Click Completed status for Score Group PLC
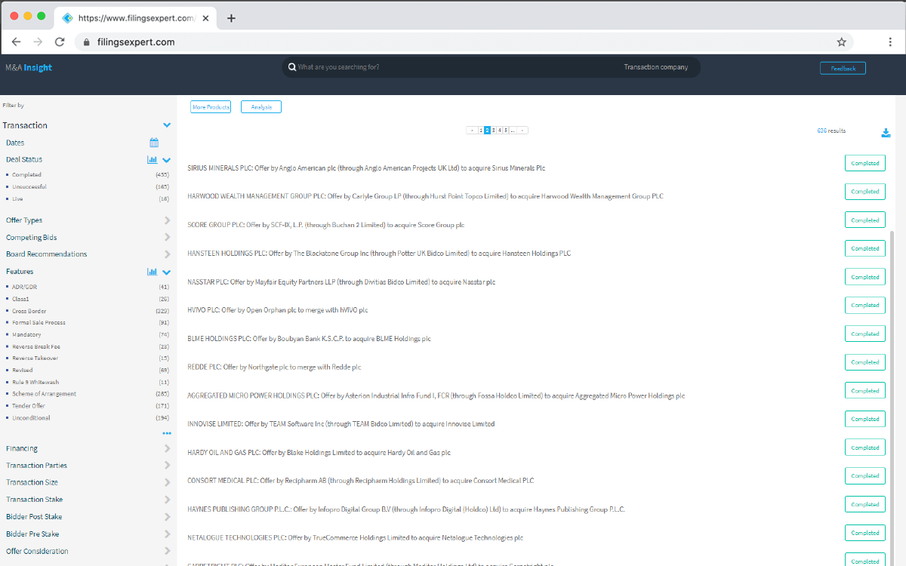 [865, 220]
